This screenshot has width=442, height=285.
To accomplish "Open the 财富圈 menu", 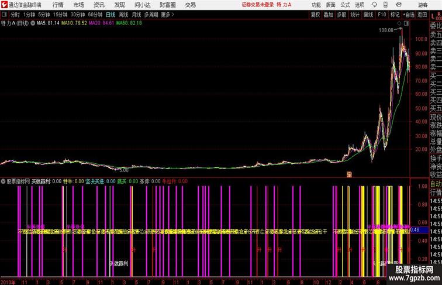I will click(168, 5).
